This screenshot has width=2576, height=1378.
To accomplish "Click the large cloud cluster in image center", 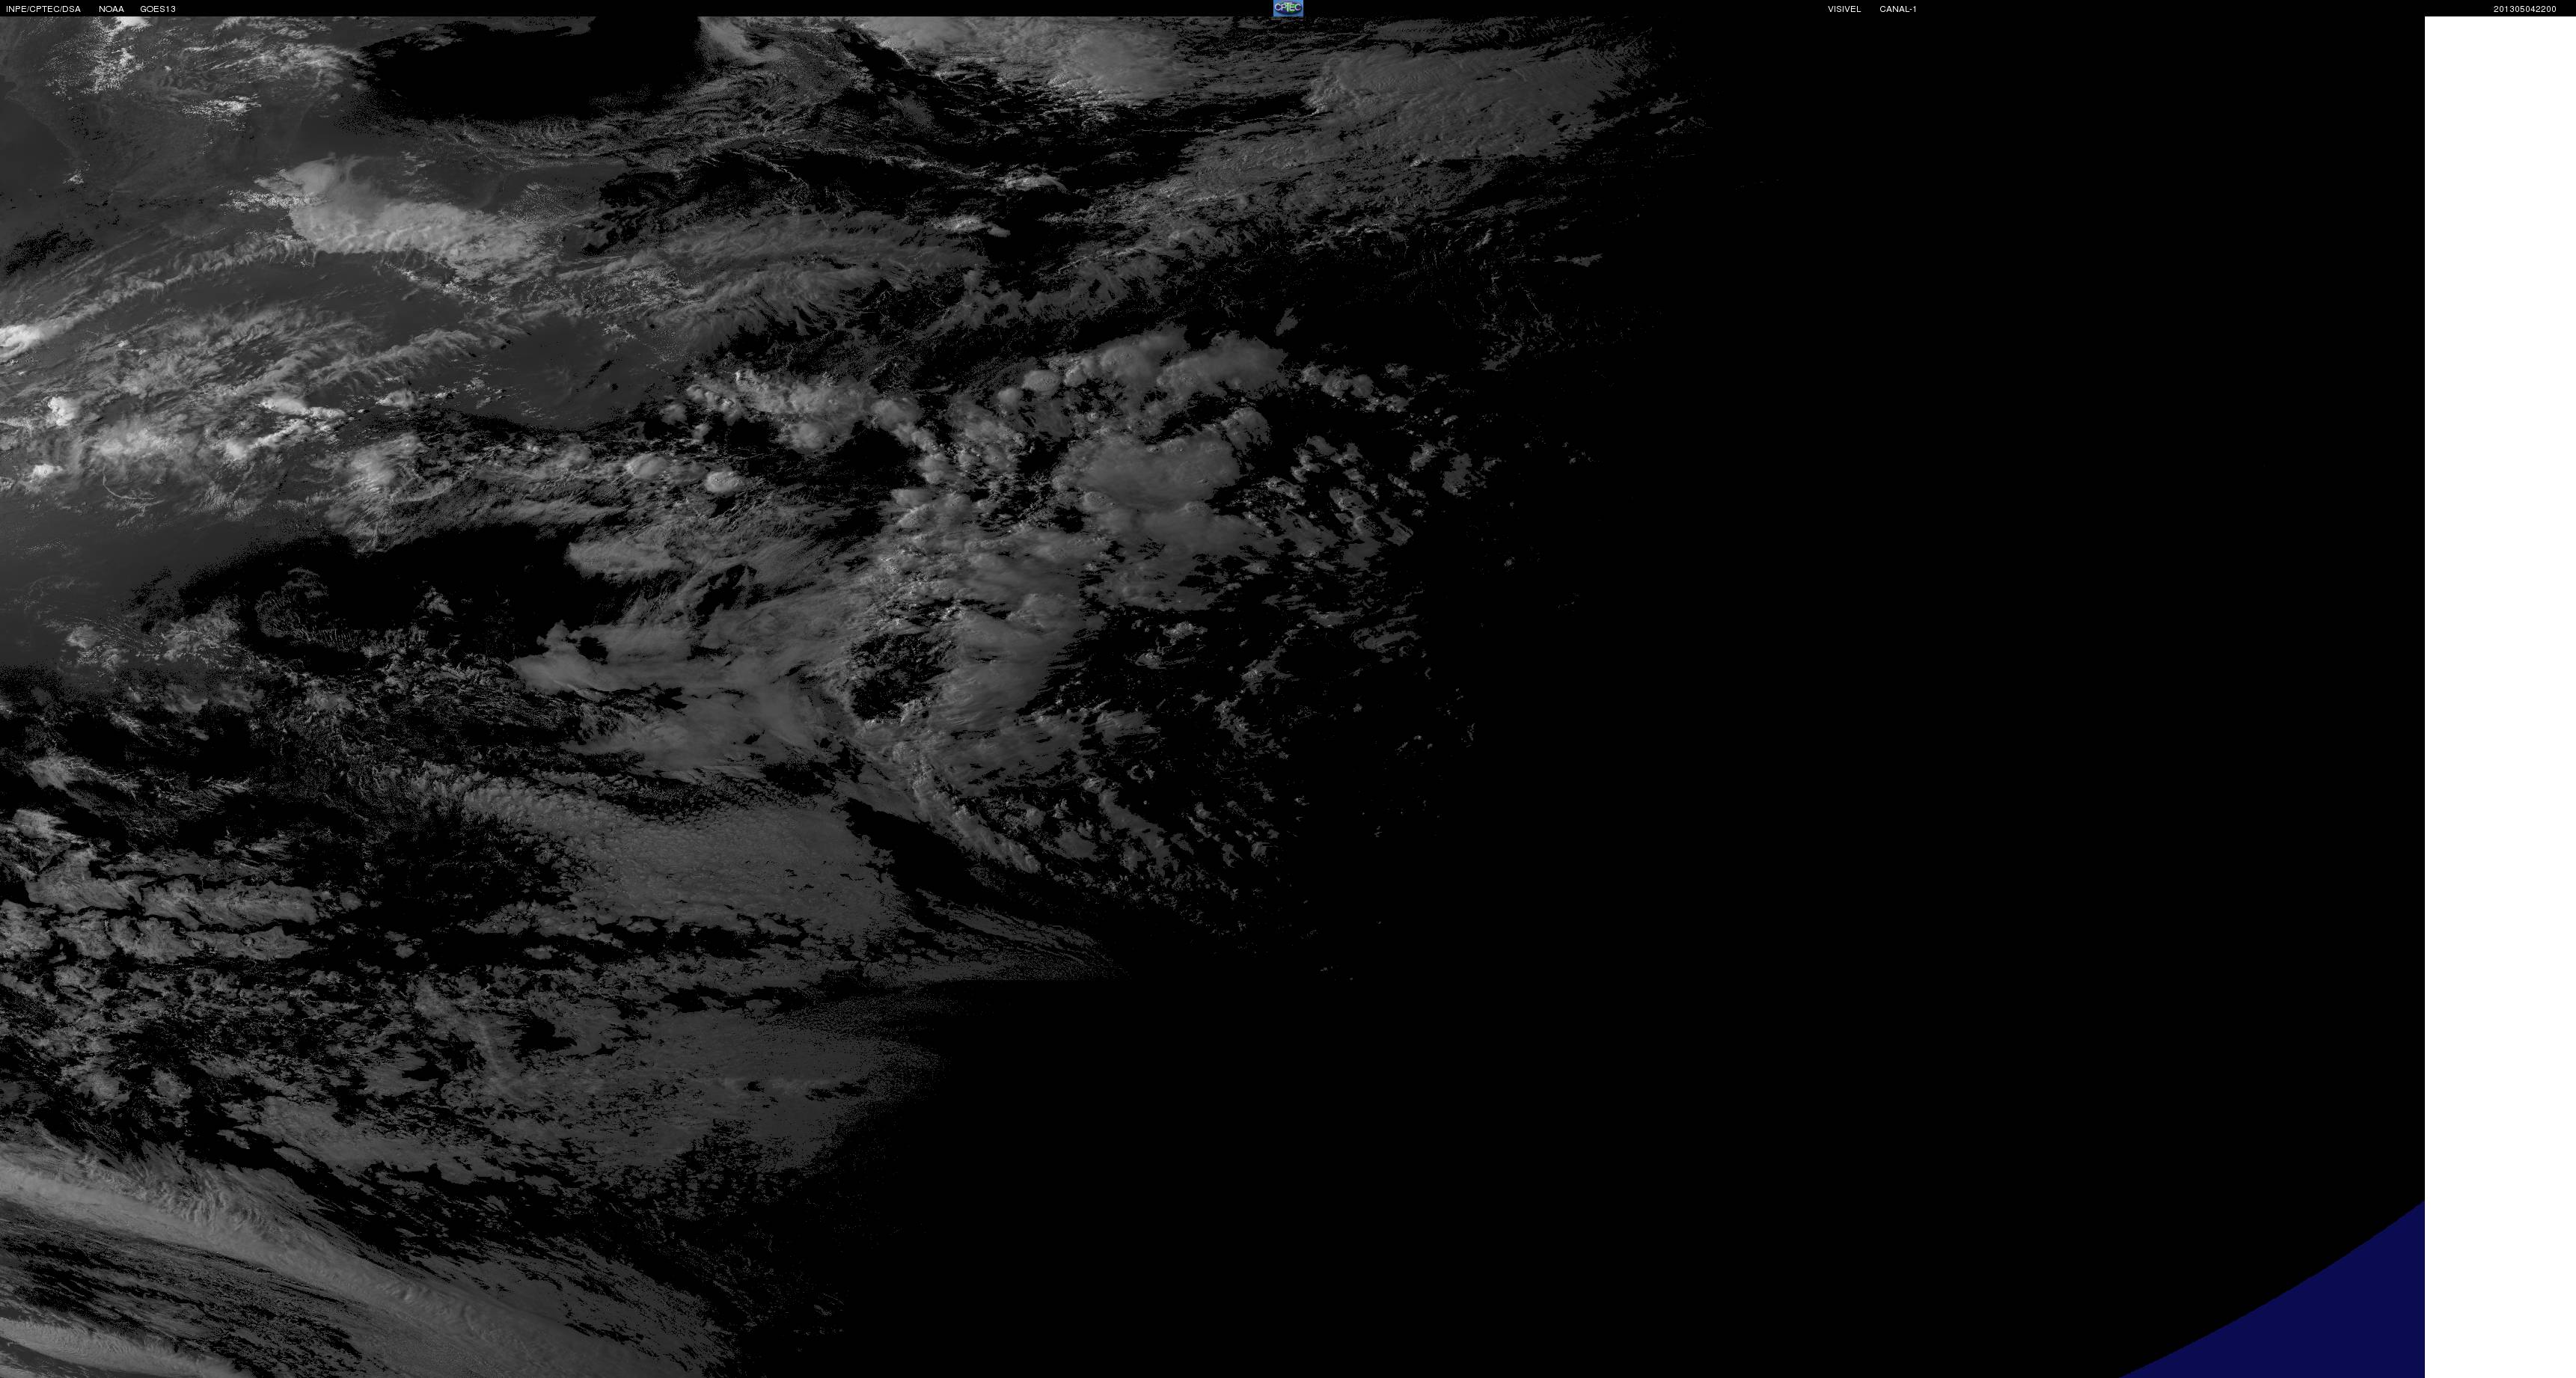I will (x=1150, y=480).
